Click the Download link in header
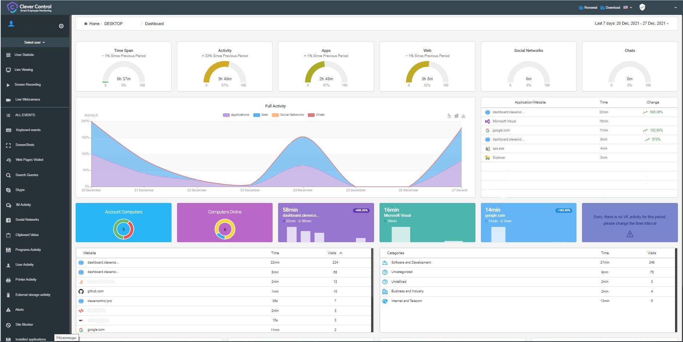 click(610, 8)
